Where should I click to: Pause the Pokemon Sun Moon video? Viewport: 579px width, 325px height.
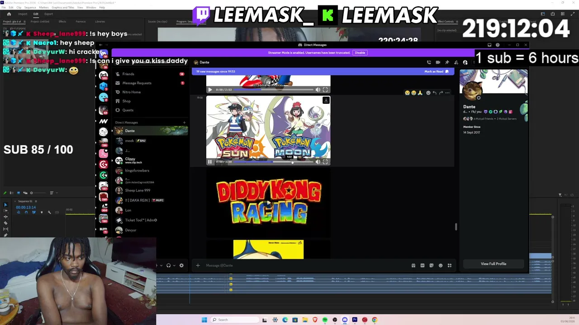(x=210, y=162)
